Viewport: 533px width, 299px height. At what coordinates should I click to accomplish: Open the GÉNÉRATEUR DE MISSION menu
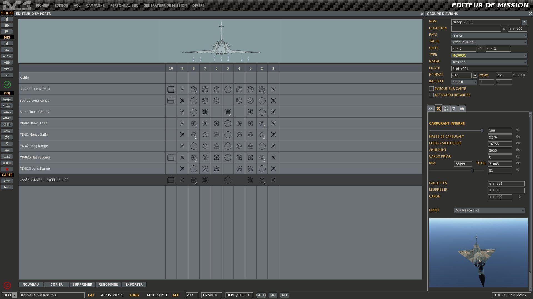point(165,6)
